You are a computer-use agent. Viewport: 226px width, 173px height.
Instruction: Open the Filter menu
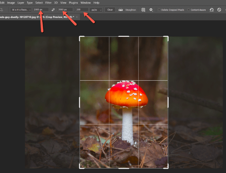point(48,3)
